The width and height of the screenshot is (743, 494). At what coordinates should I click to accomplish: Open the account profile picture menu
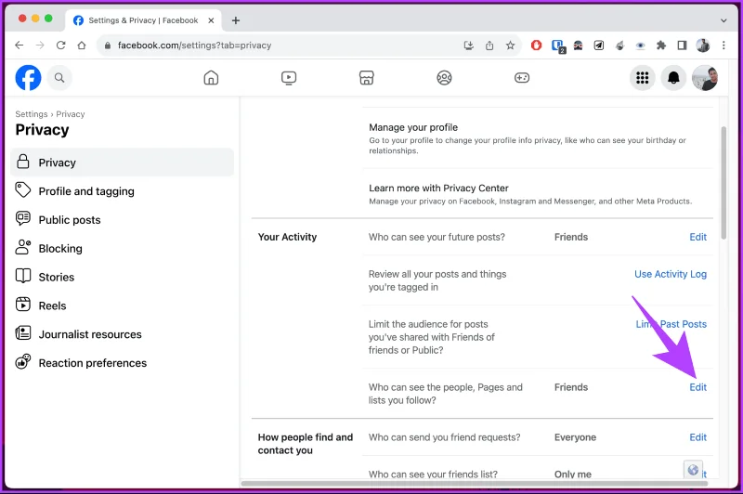705,78
